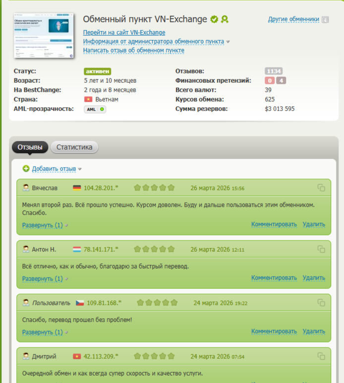
Task: Expand Информация от администратора обменного пункта
Action: pos(154,42)
